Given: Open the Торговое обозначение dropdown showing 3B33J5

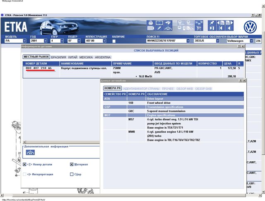Looking at the screenshot, I should point(218,41).
